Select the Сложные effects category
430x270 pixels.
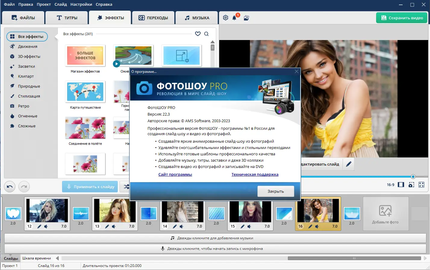pyautogui.click(x=27, y=126)
